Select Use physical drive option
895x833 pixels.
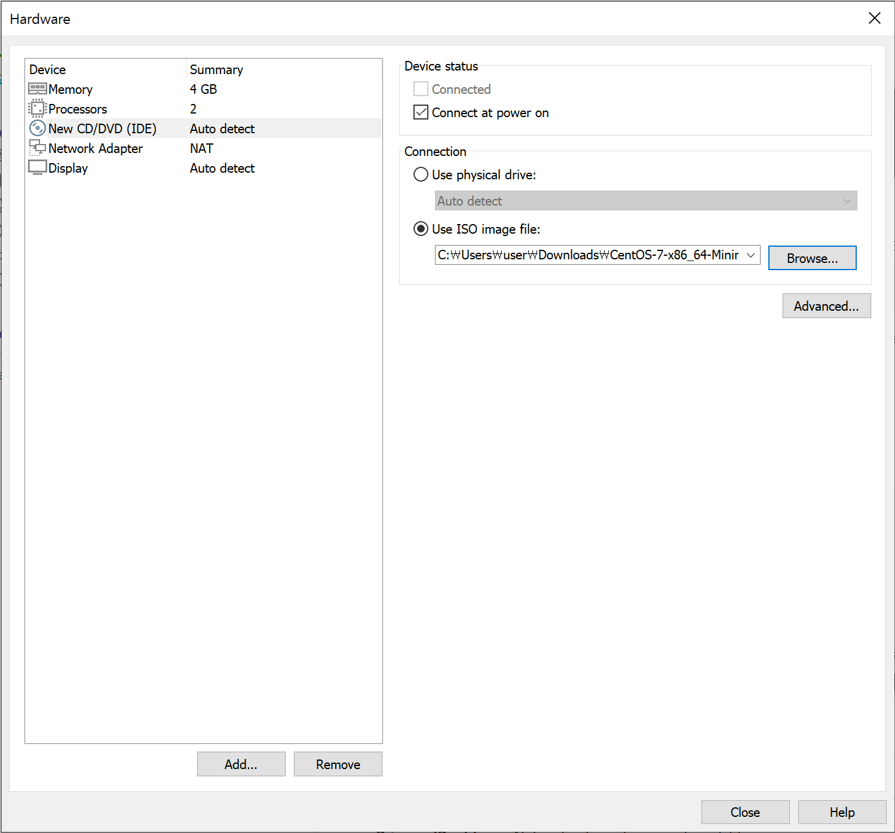coord(421,174)
